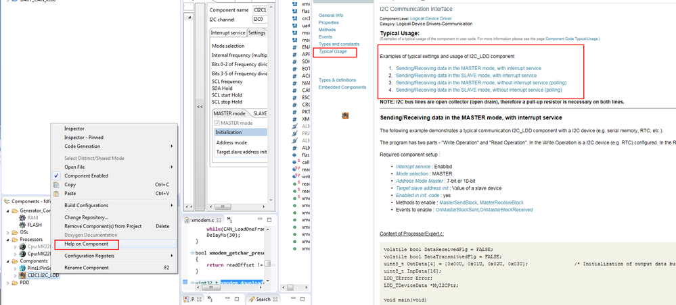The height and width of the screenshot is (305, 676).
Task: Switch to the MASTER mode tab
Action: click(x=230, y=113)
